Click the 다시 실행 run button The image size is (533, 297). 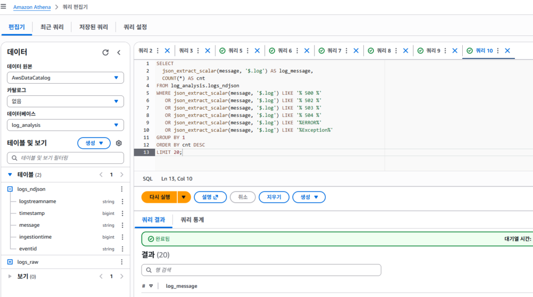(x=159, y=197)
